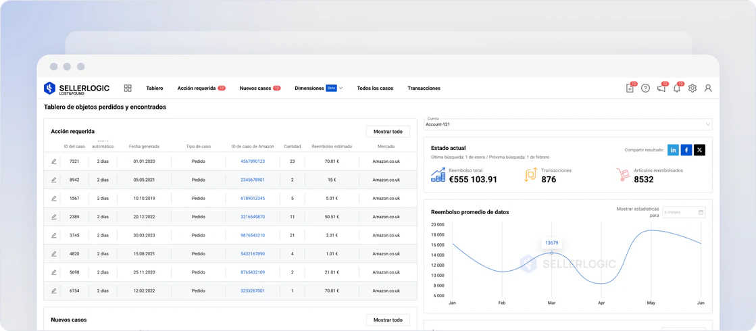Edit case 3745 with pencil icon

coord(53,235)
